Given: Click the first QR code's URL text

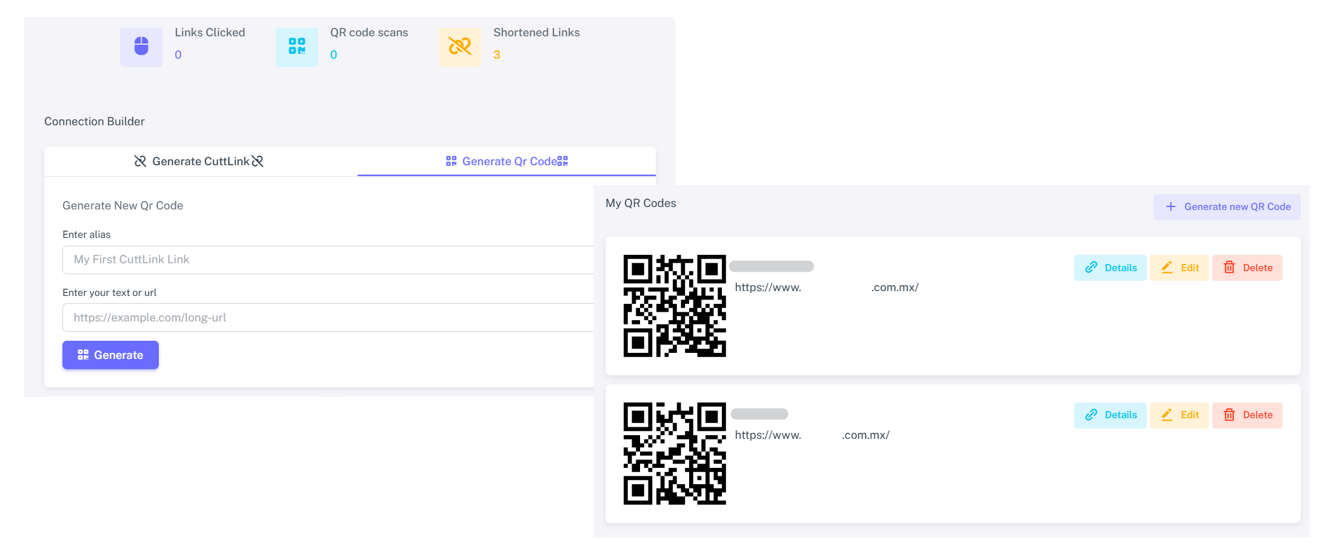Looking at the screenshot, I should (827, 287).
